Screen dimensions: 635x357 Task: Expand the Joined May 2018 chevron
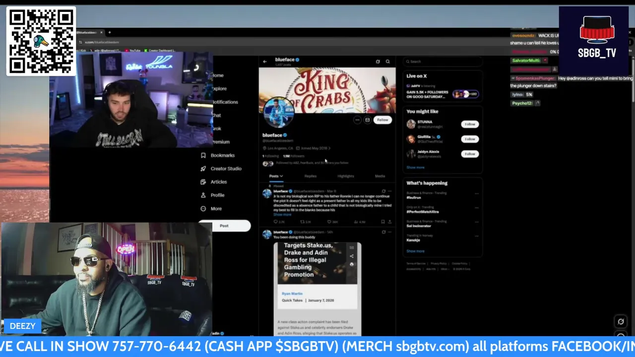(x=329, y=148)
